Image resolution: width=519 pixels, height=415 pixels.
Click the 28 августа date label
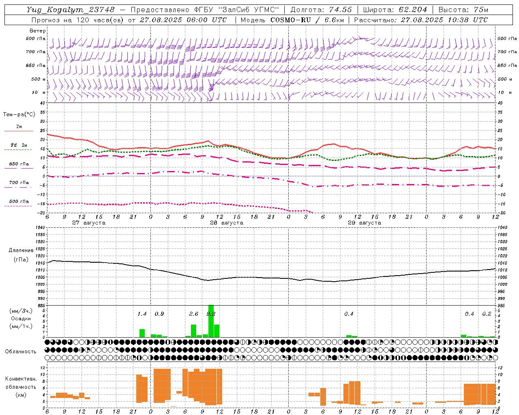click(x=227, y=223)
